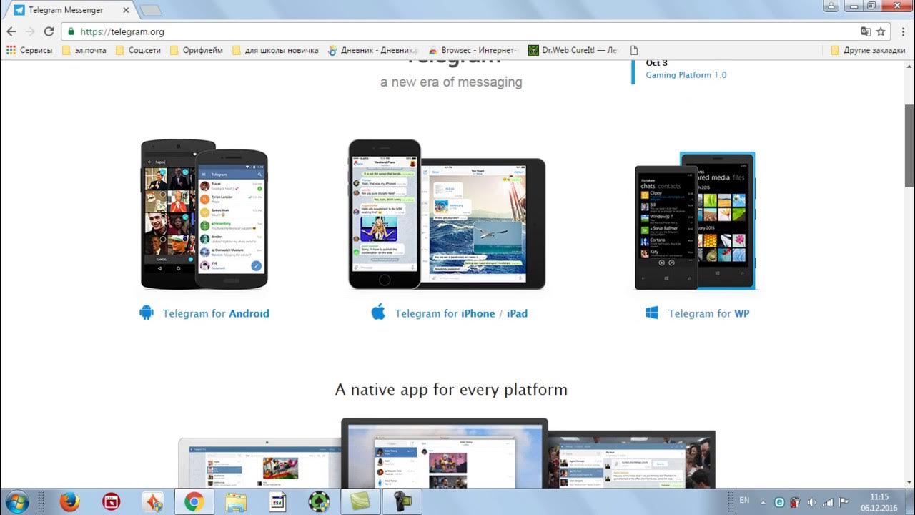Click the Apple logo icon

378,311
